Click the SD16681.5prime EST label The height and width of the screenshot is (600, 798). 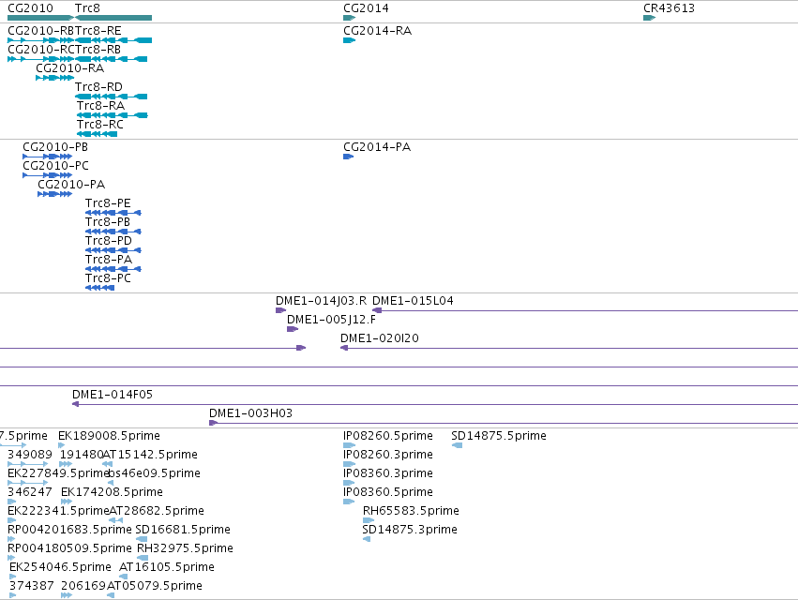183,530
